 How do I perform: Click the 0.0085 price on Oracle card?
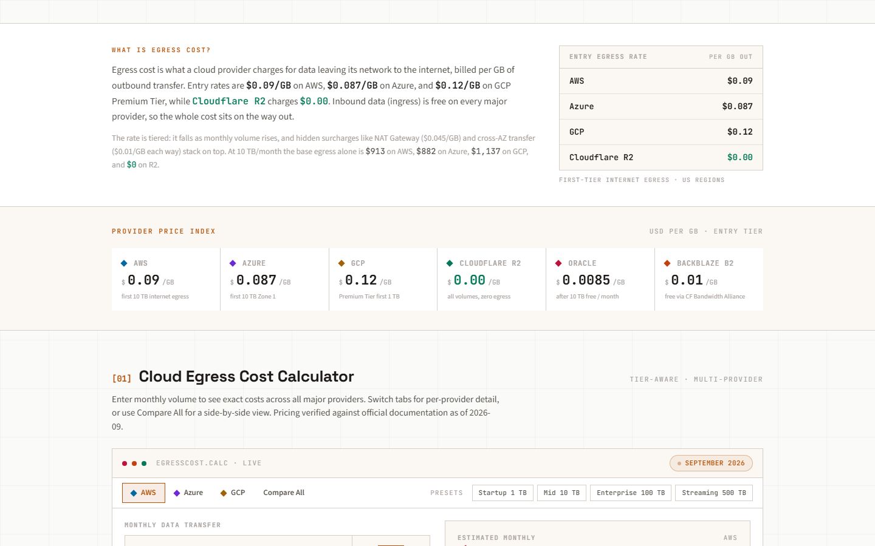pyautogui.click(x=586, y=280)
